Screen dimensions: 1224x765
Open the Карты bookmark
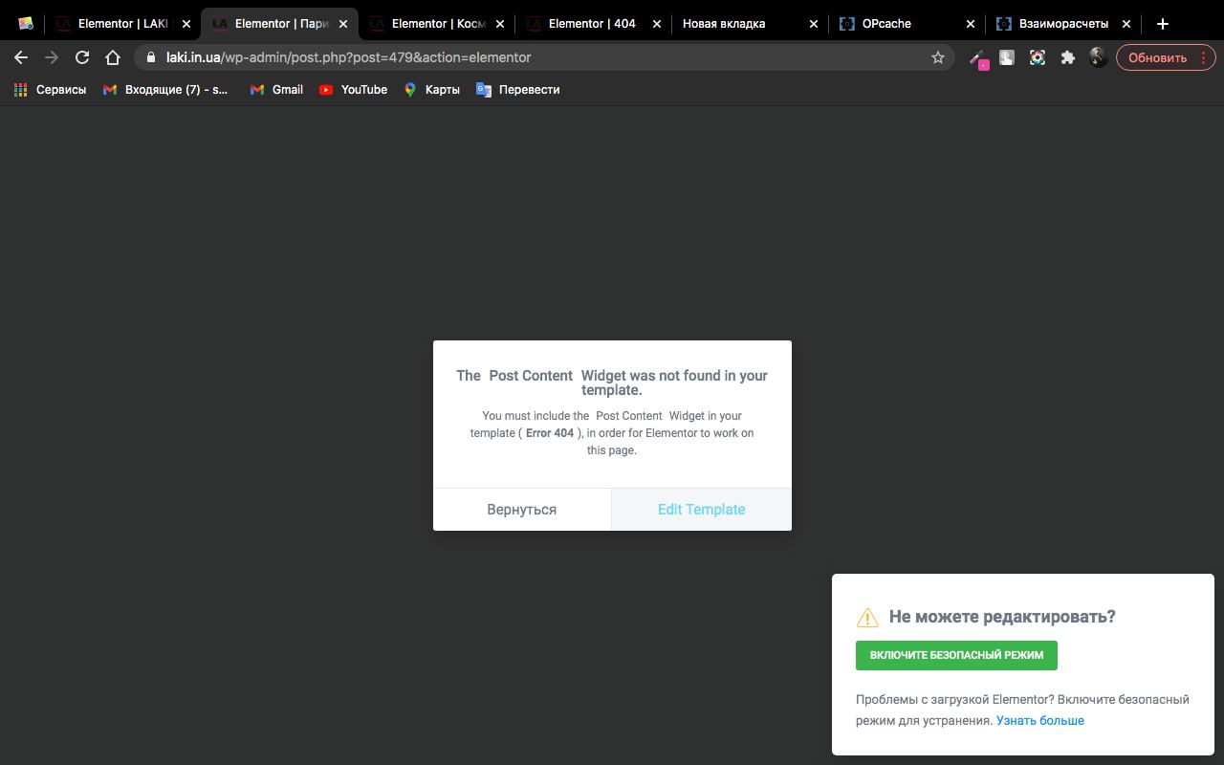431,90
